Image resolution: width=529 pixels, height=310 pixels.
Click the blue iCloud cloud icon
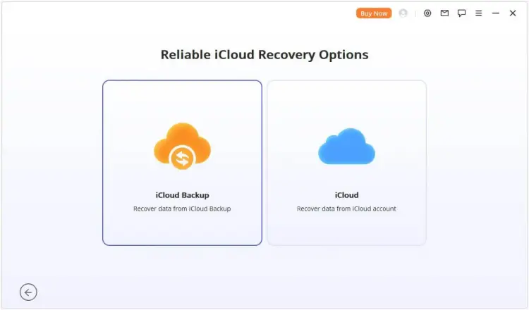click(346, 147)
